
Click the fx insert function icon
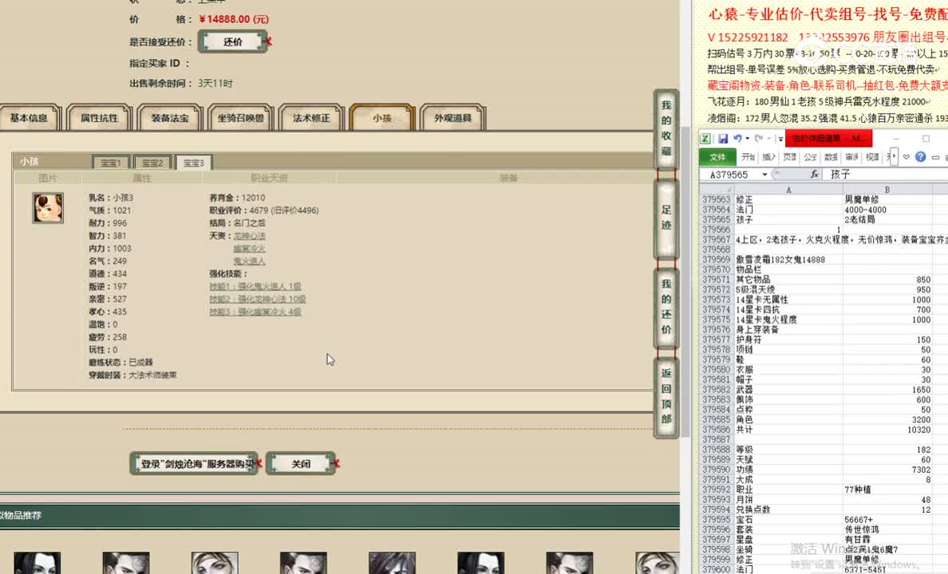(815, 174)
